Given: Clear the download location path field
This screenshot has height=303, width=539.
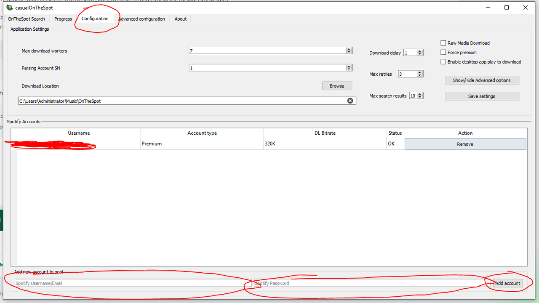Looking at the screenshot, I should coord(350,101).
